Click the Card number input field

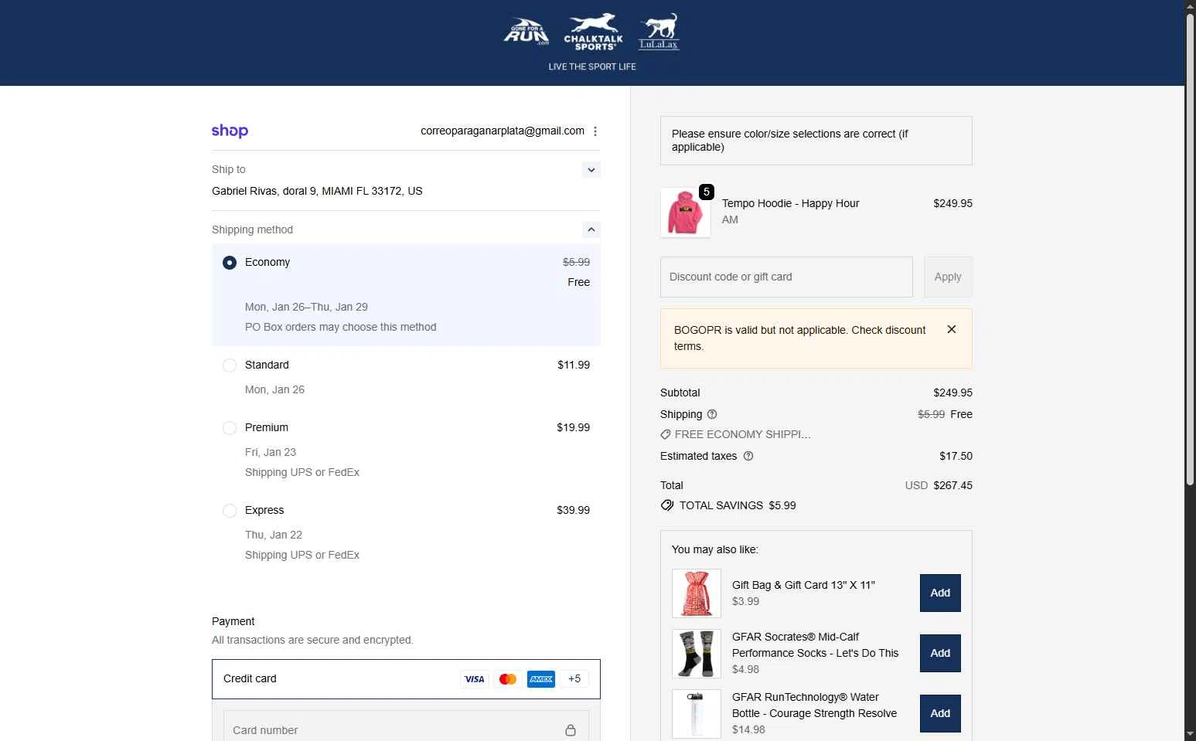[x=406, y=730]
